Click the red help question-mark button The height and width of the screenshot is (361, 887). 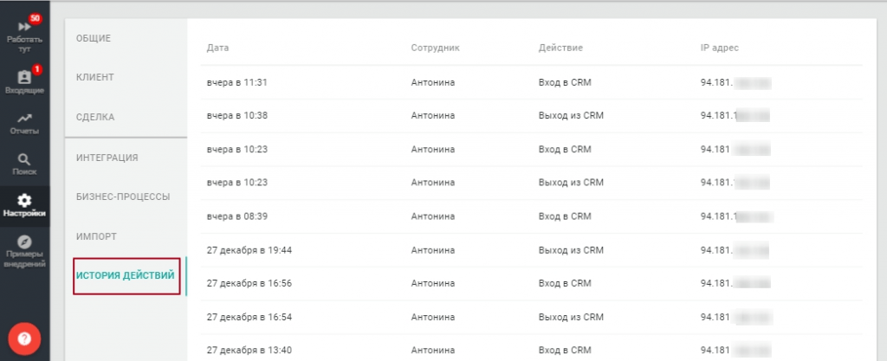pyautogui.click(x=24, y=338)
